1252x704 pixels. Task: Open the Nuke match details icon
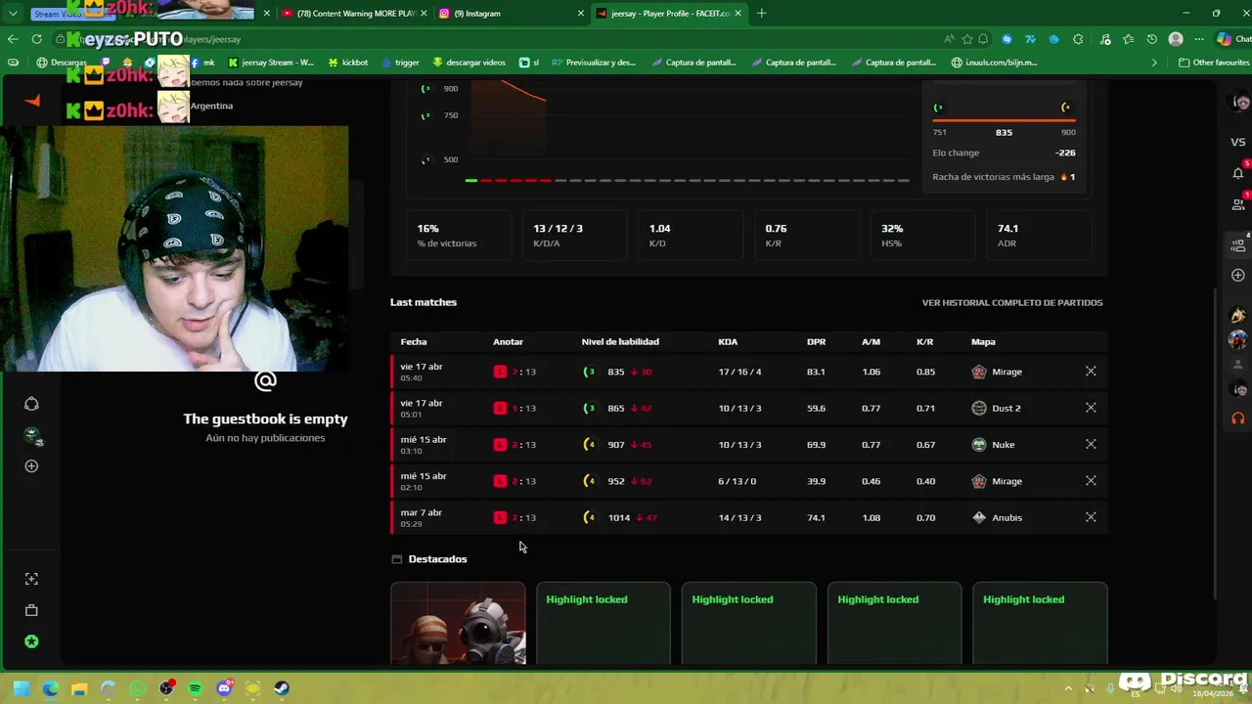1091,444
